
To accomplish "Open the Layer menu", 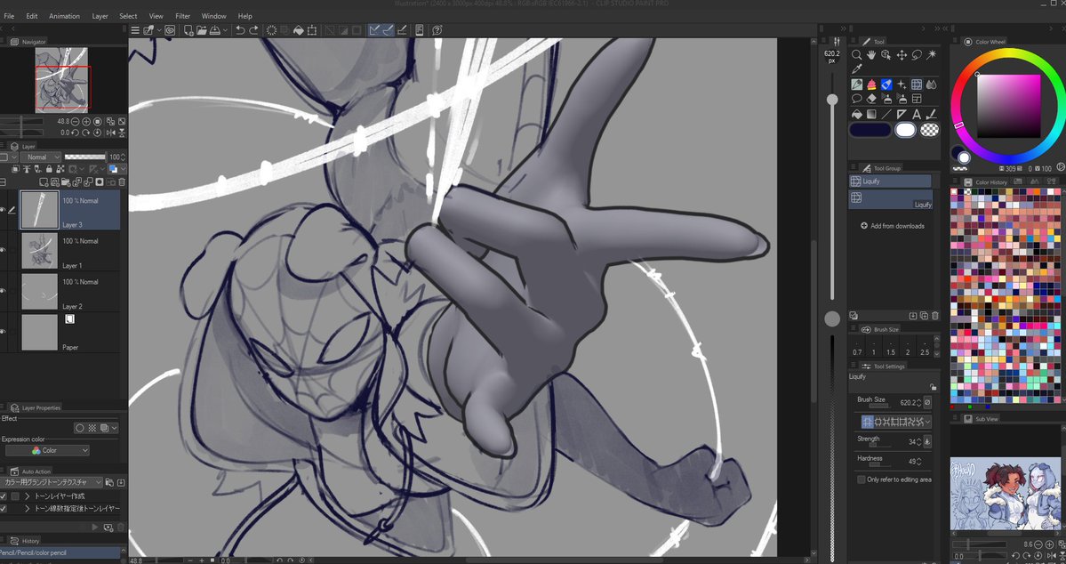I will tap(100, 16).
